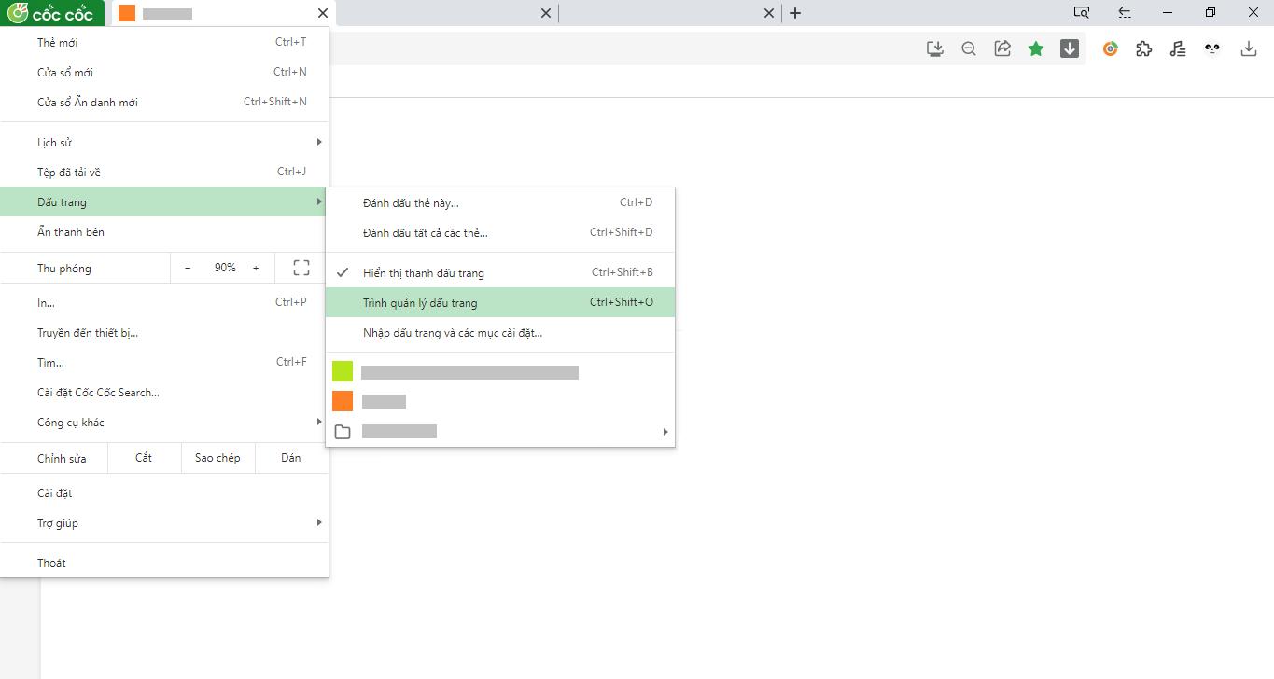Open Cài đặt settings entry

(x=164, y=493)
